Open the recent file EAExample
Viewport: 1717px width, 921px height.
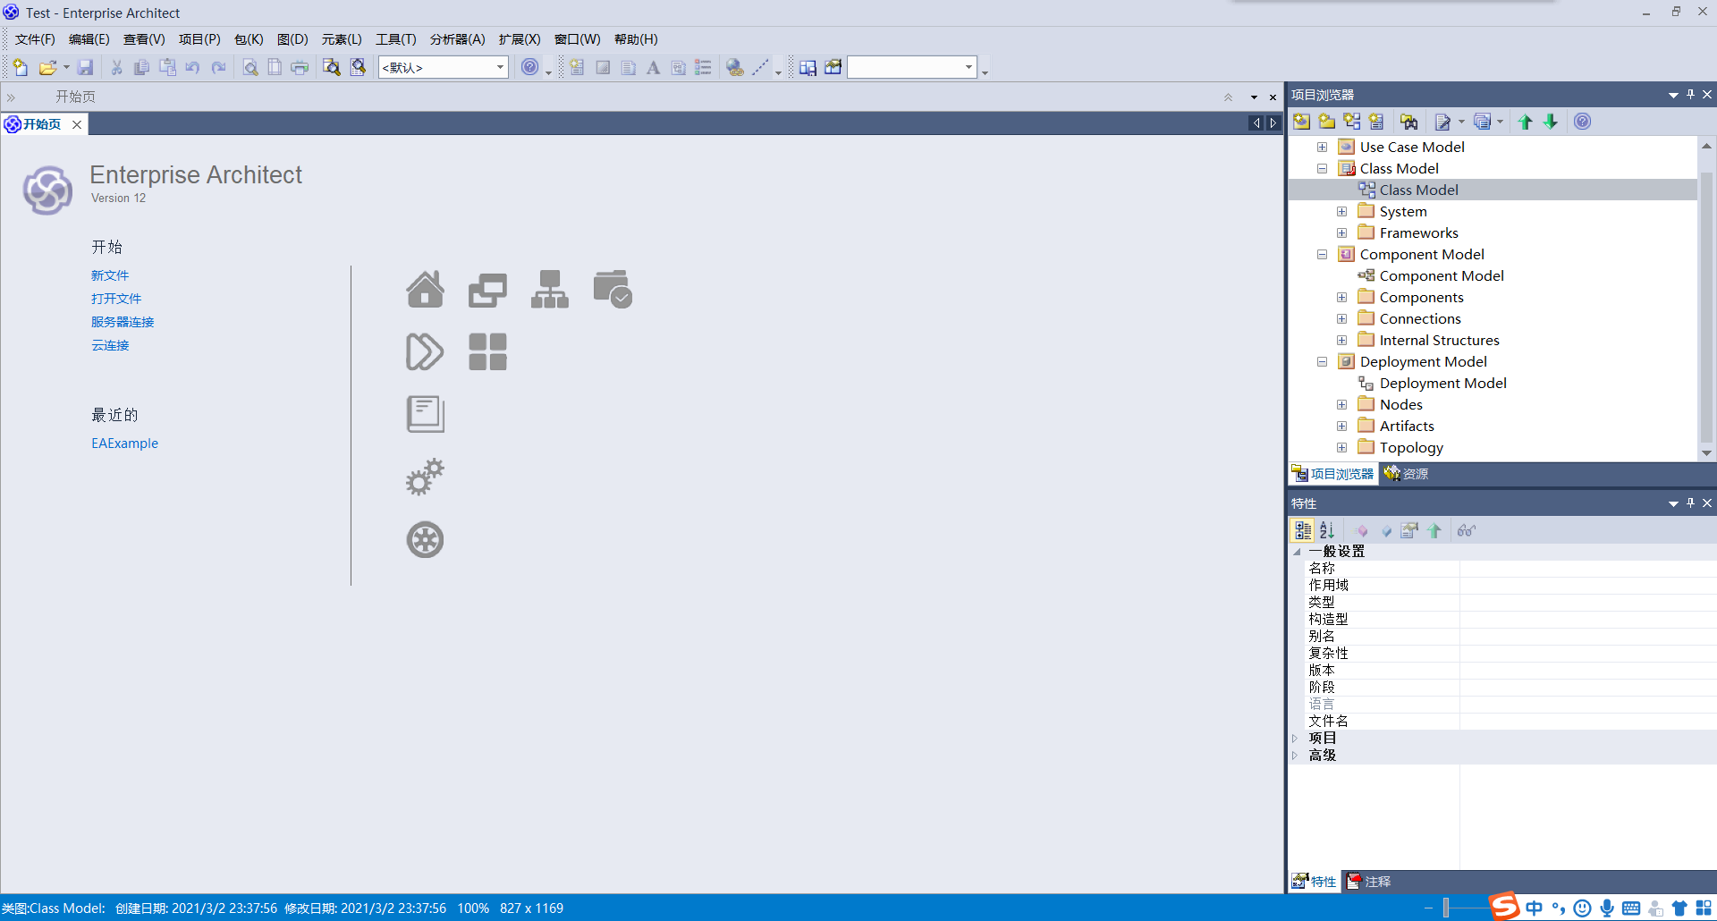[124, 444]
